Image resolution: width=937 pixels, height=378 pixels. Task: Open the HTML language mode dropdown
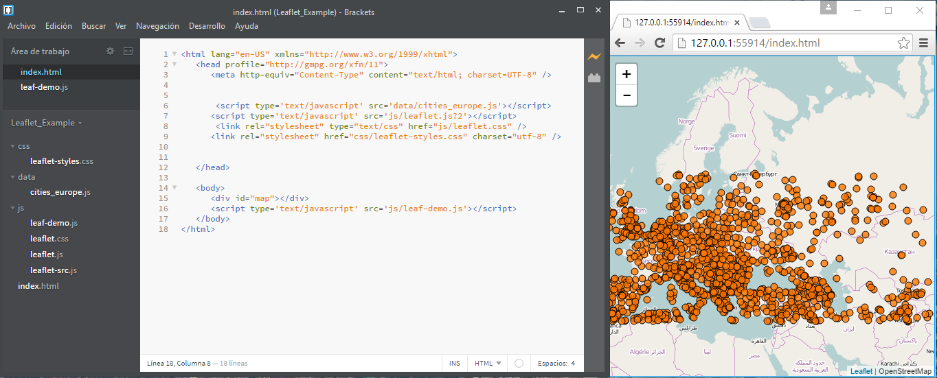(488, 363)
